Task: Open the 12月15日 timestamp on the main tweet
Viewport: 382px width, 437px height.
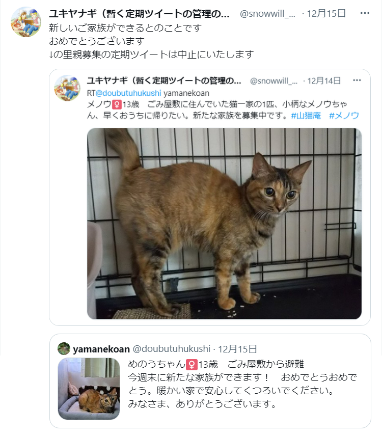Action: pos(326,13)
